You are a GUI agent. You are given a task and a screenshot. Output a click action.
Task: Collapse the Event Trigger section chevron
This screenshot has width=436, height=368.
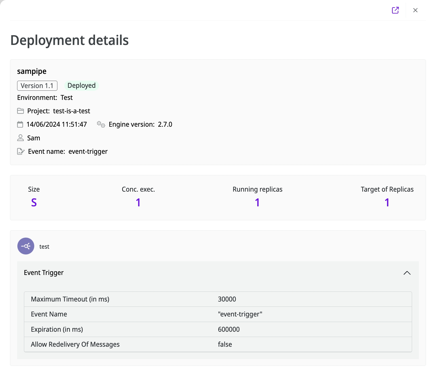pos(407,273)
